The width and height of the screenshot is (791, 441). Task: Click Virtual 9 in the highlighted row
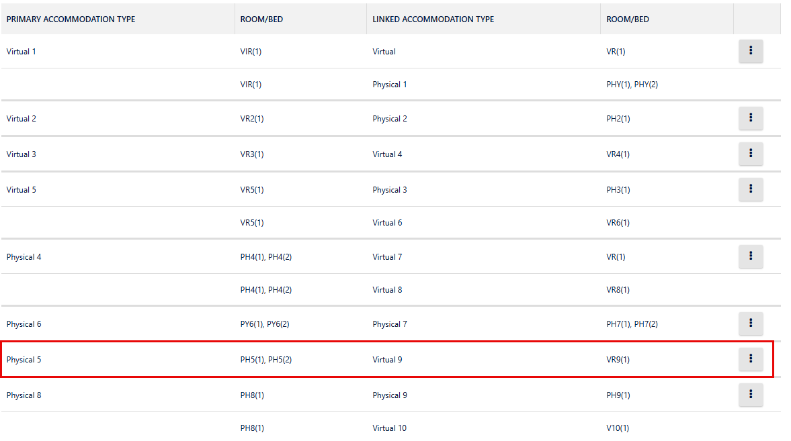(x=388, y=360)
